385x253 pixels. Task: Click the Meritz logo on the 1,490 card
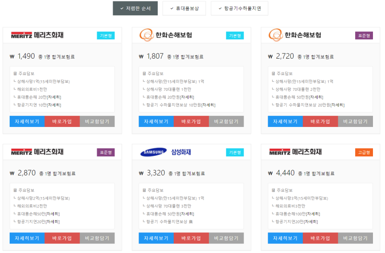38,35
